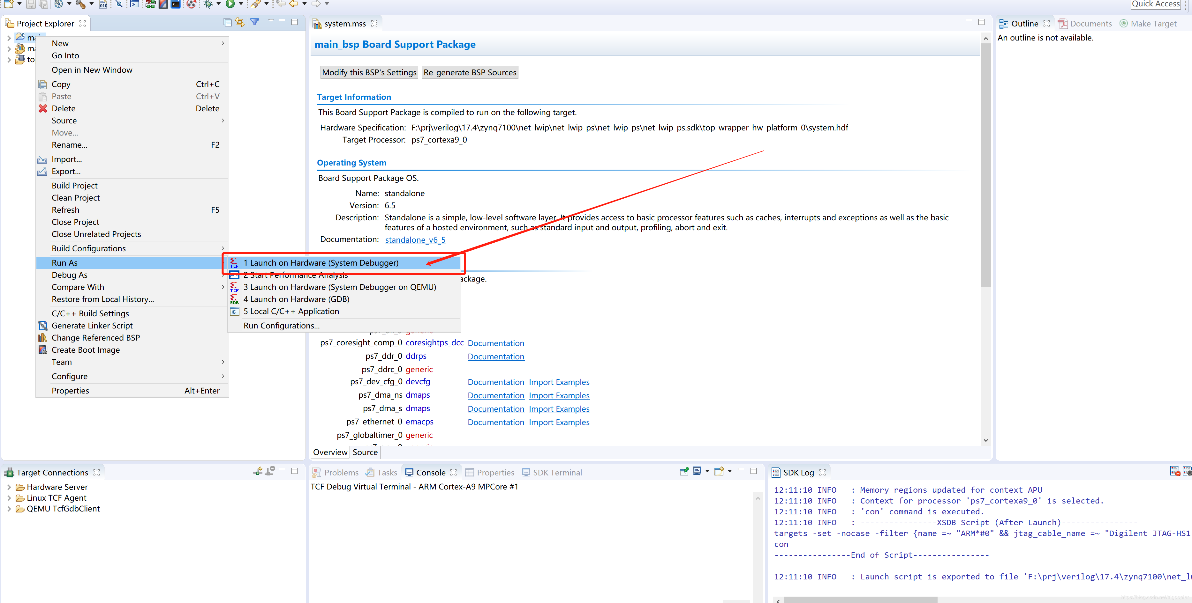Expand the Hardware Server tree node
This screenshot has width=1192, height=603.
pos(9,487)
